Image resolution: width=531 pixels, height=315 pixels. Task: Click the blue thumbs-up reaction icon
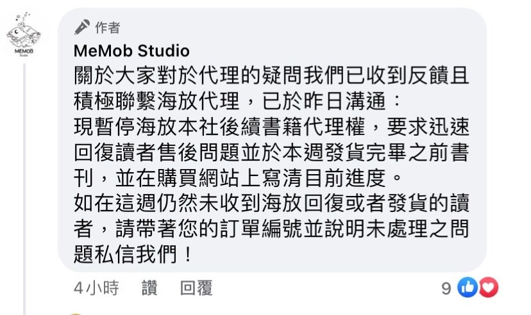pyautogui.click(x=468, y=287)
